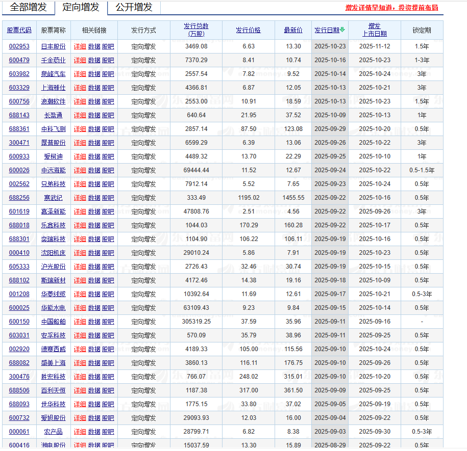Image resolution: width=467 pixels, height=451 pixels.
Task: Sort by 发行价格 column header
Action: pos(248,30)
